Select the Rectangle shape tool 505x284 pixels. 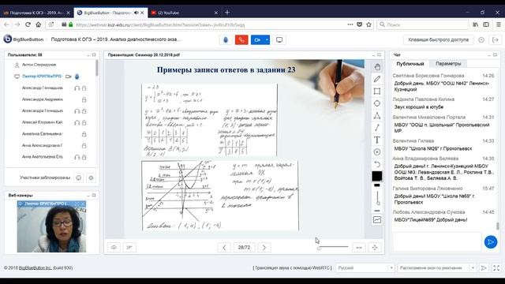click(377, 92)
